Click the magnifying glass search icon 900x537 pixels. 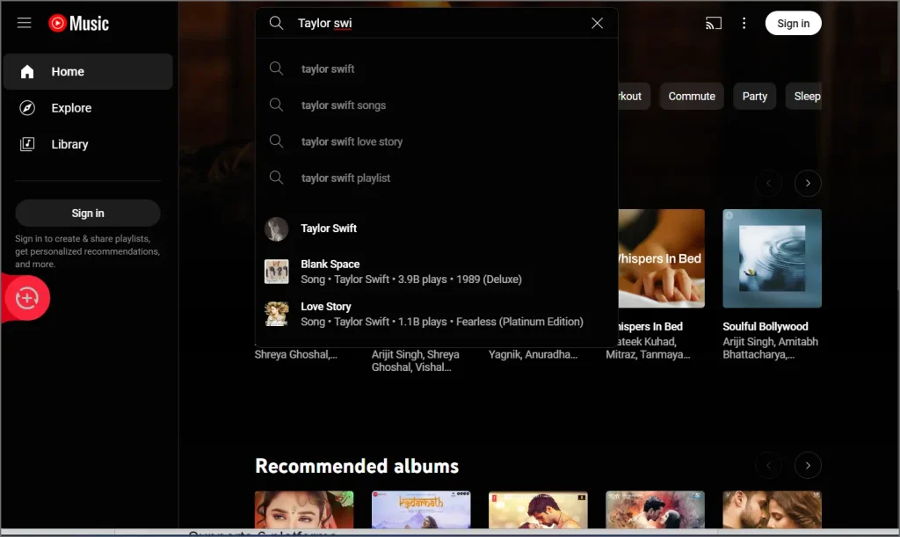point(276,23)
